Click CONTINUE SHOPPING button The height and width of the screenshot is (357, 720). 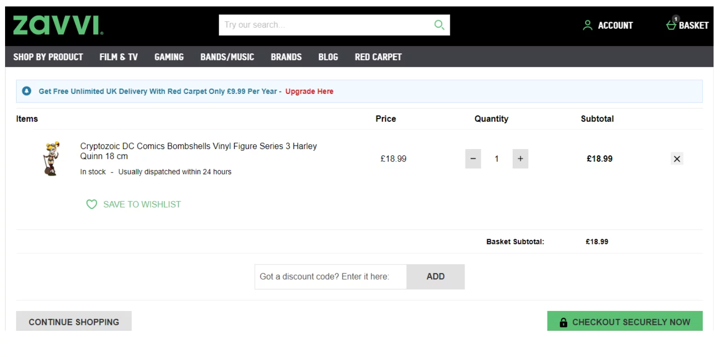(74, 322)
